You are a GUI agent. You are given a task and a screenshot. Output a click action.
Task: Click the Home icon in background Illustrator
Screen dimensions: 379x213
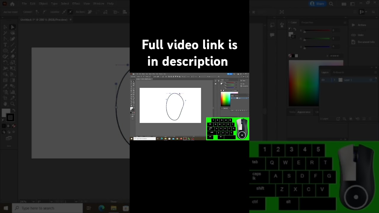coord(12,4)
